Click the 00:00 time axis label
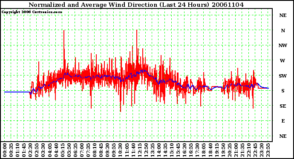This screenshot has height=159, width=294. tap(5, 150)
